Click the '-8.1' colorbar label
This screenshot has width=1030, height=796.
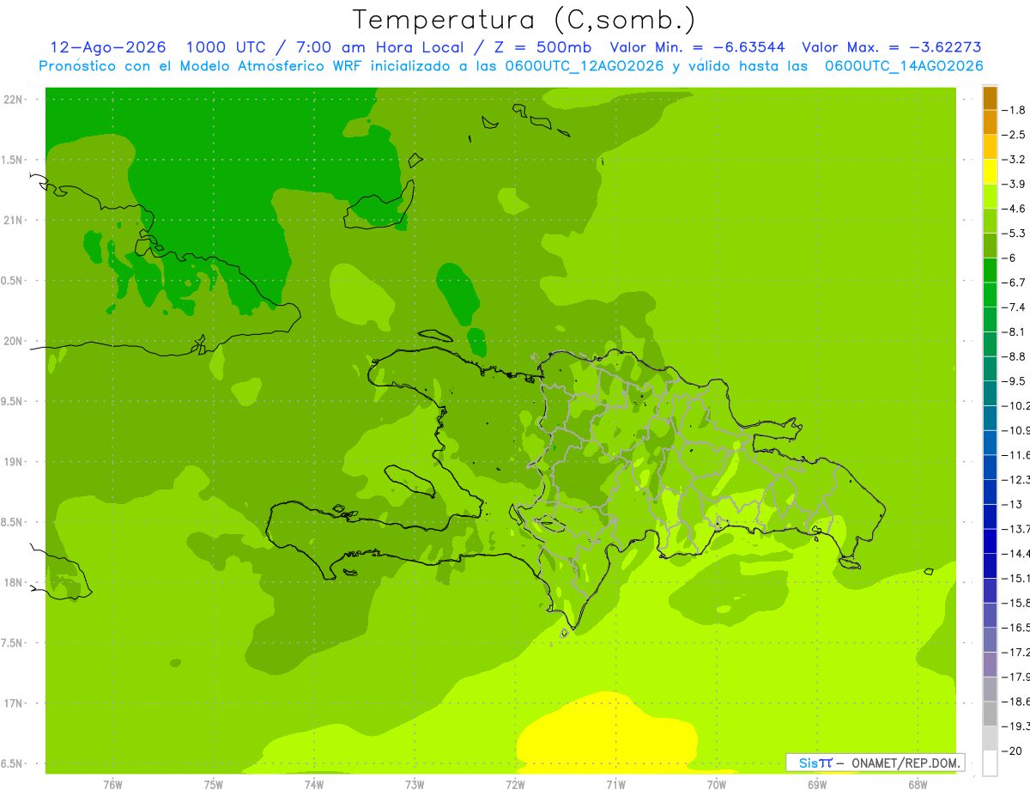pyautogui.click(x=1014, y=332)
